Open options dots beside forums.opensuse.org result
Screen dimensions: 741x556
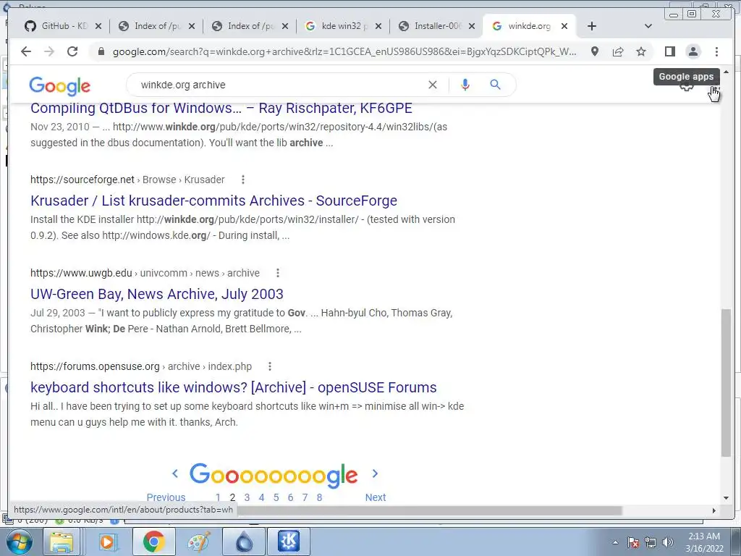tap(270, 366)
